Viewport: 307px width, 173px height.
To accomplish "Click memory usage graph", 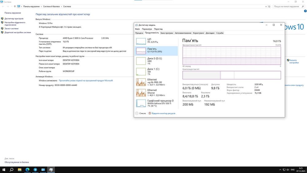I will click(x=231, y=56).
